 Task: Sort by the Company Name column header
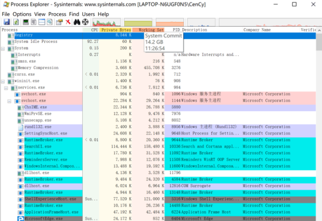[271, 30]
